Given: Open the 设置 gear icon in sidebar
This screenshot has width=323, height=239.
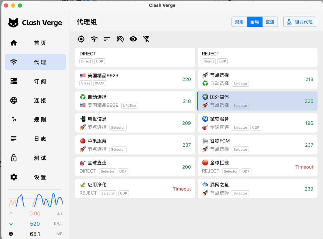Looking at the screenshot, I should [13, 177].
